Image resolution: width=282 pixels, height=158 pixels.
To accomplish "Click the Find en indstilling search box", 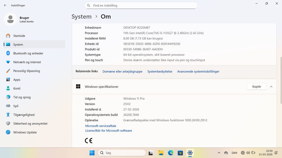I will tap(141, 6).
